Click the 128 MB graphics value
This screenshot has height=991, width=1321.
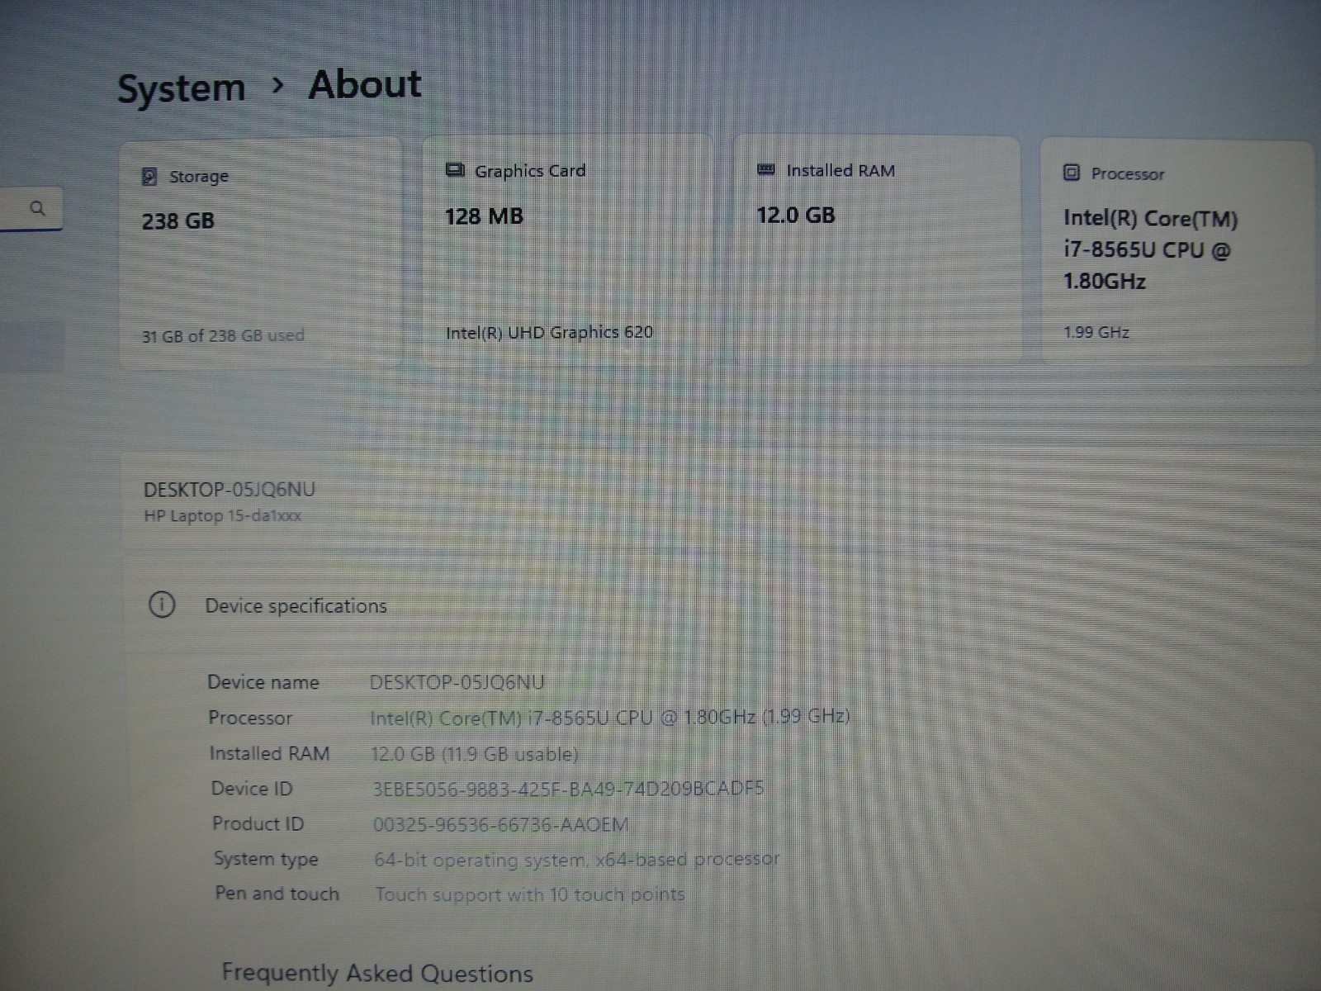484,216
